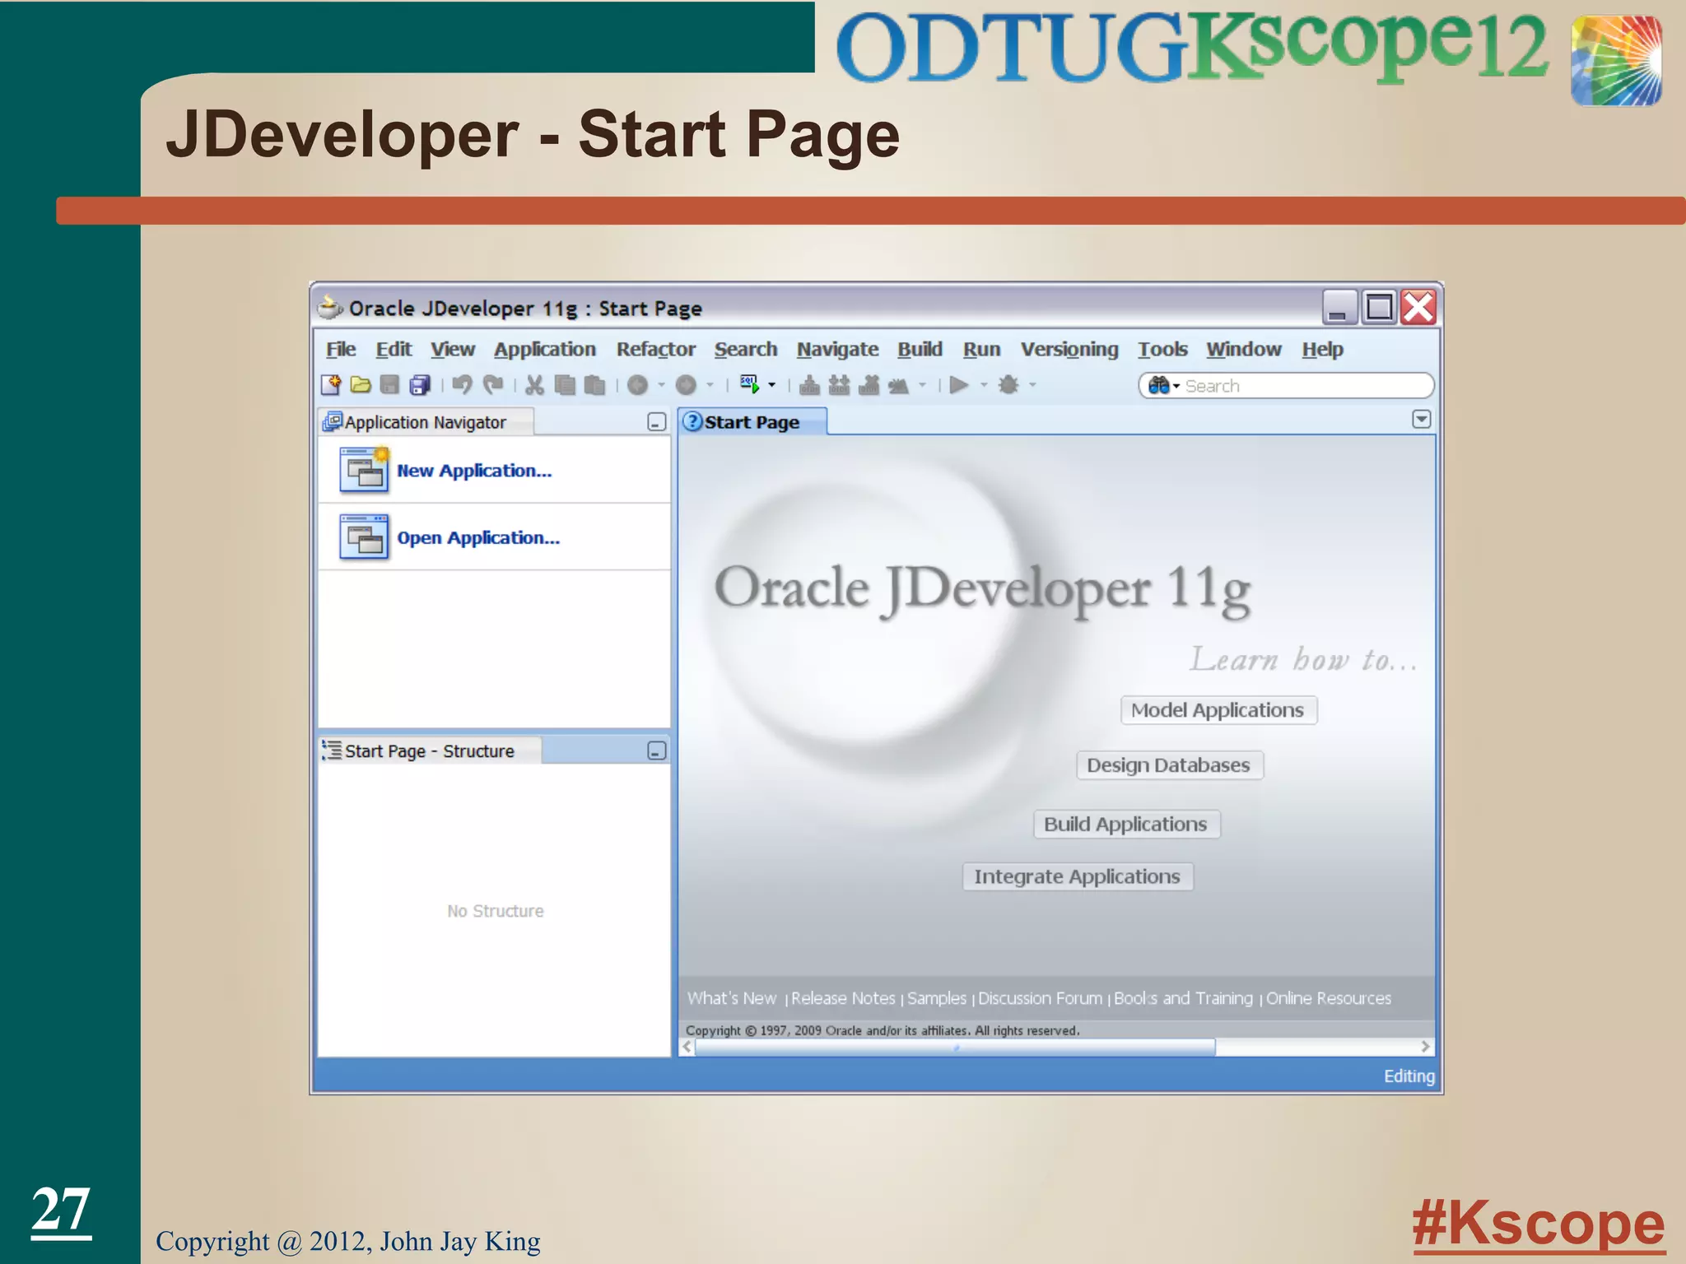The height and width of the screenshot is (1264, 1686).
Task: Click the Open Application window icon
Action: tap(364, 537)
